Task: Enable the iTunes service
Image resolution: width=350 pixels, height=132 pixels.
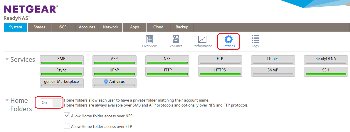Action: point(273,60)
